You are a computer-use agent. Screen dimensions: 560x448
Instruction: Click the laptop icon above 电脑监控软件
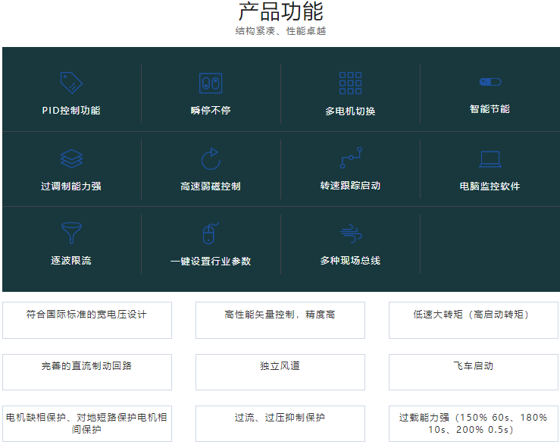point(490,159)
